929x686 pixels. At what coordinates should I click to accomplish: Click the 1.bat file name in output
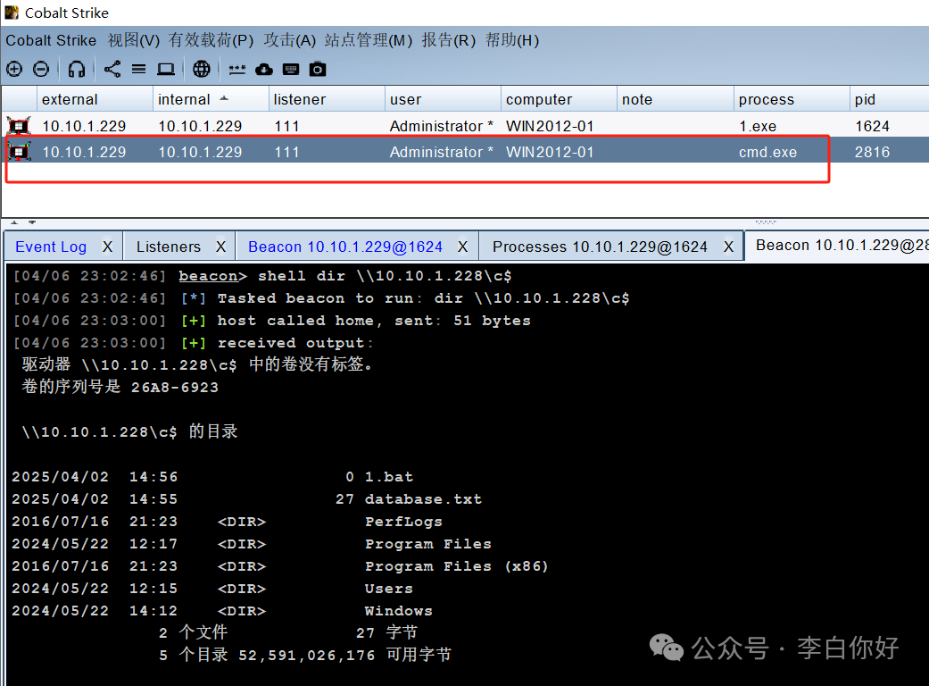click(389, 477)
